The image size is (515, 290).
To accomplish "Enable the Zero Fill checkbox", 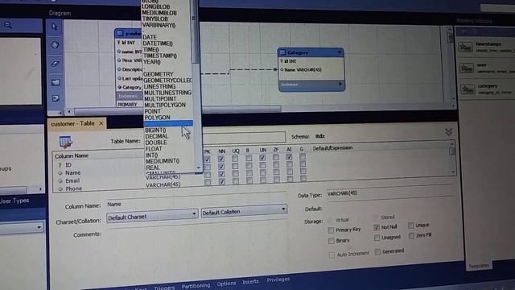I will (411, 235).
